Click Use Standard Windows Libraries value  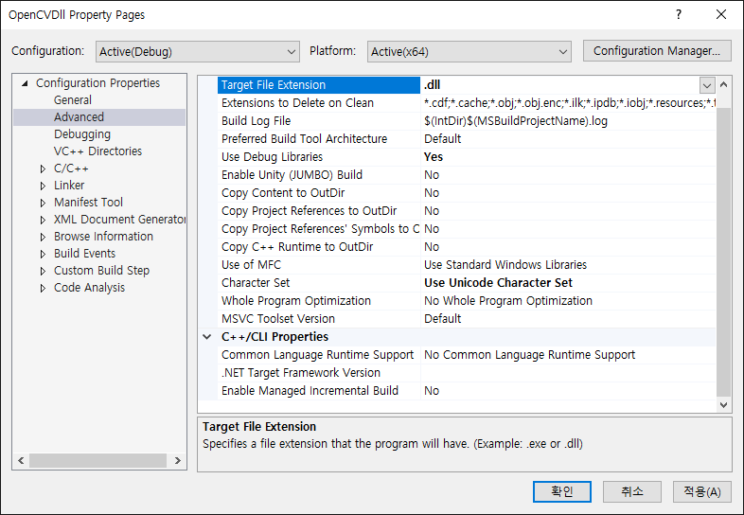click(x=505, y=265)
